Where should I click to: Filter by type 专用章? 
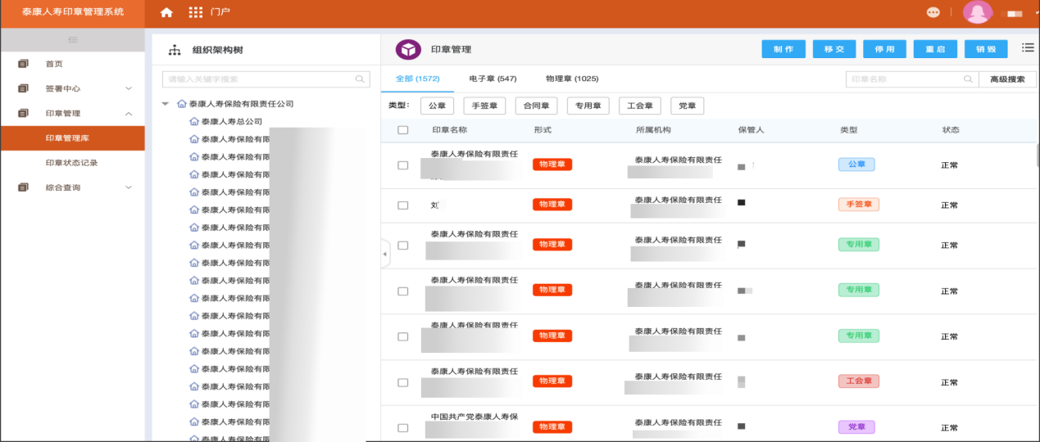click(x=588, y=106)
